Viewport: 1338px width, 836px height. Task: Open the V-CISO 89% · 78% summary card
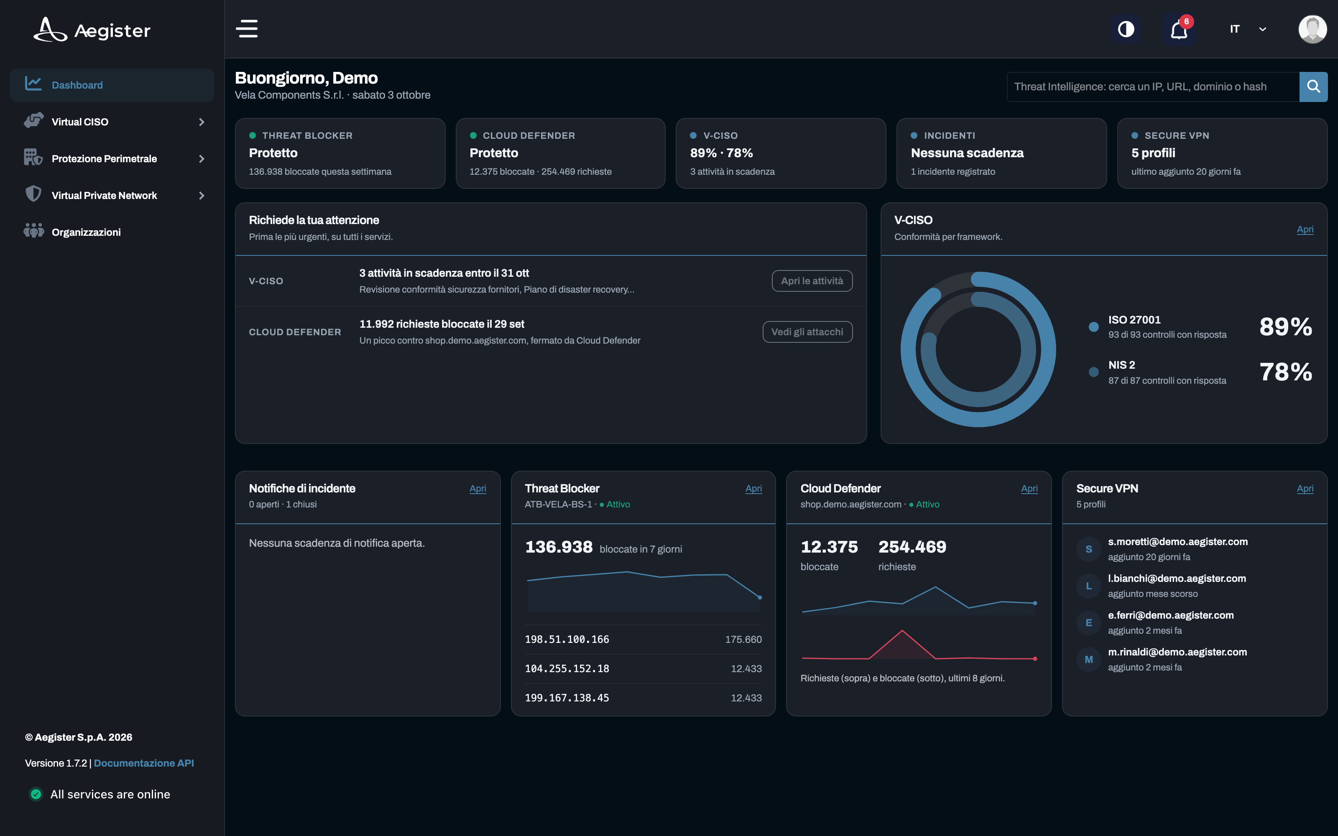pyautogui.click(x=781, y=153)
